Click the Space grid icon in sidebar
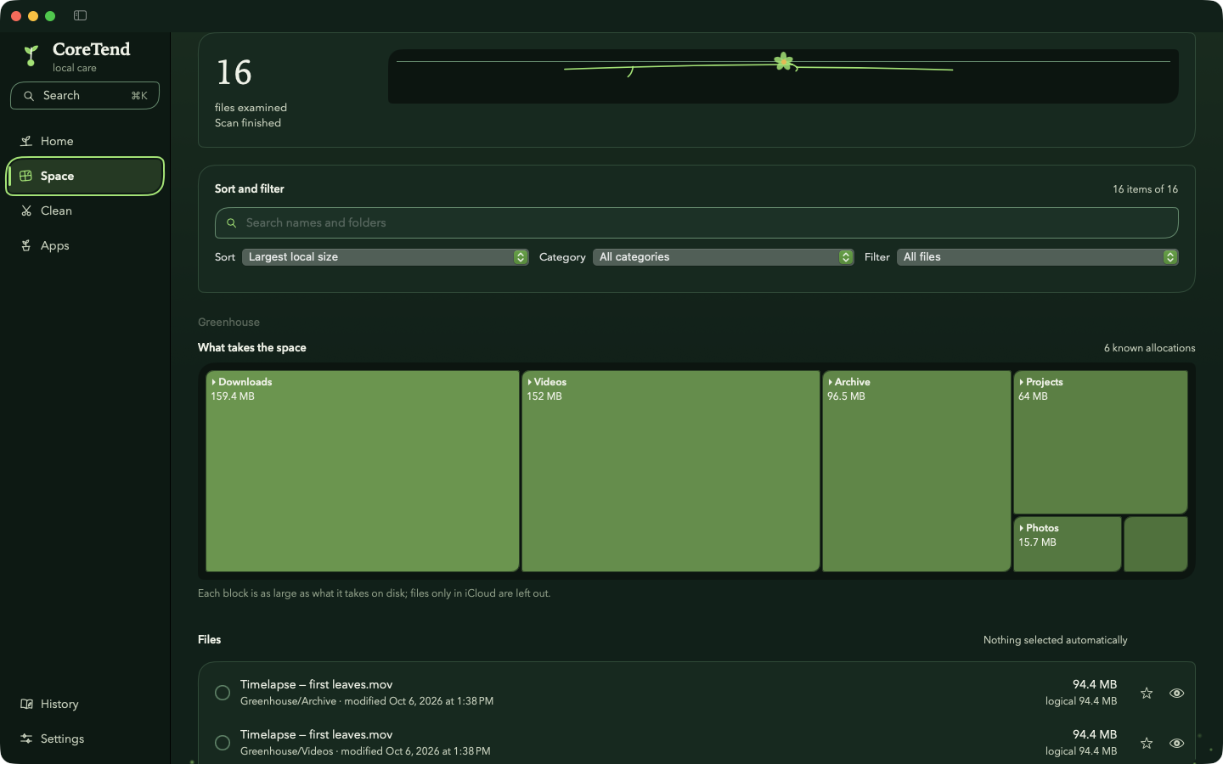The height and width of the screenshot is (764, 1223). pyautogui.click(x=25, y=176)
